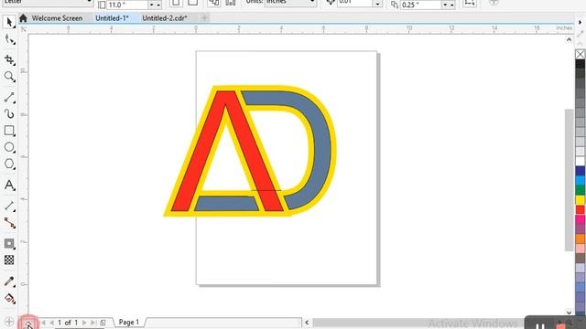586x329 pixels.
Task: Click the Home icon beside Welcome Screen
Action: coord(23,18)
